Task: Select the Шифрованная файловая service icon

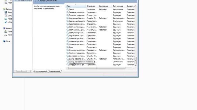Action: 67,64
